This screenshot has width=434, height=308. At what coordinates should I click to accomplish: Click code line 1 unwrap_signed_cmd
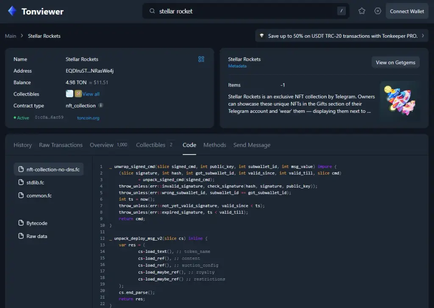click(223, 166)
